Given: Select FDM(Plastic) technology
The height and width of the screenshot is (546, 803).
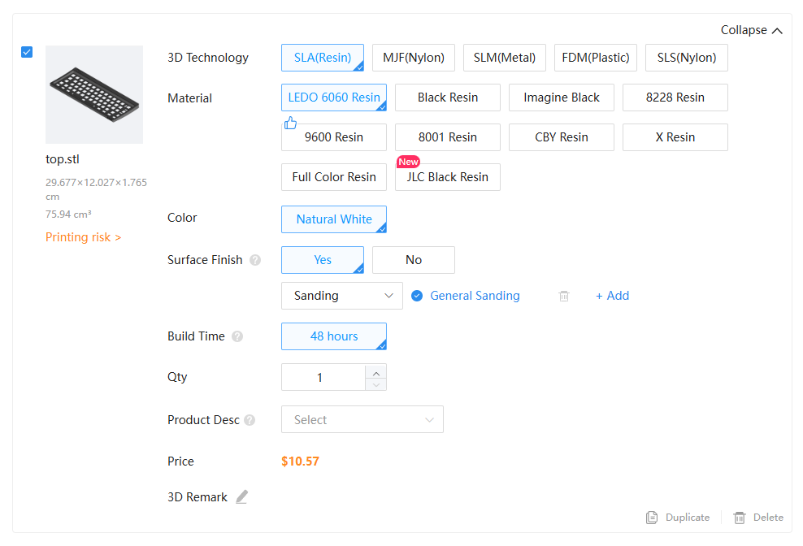Looking at the screenshot, I should coord(596,58).
